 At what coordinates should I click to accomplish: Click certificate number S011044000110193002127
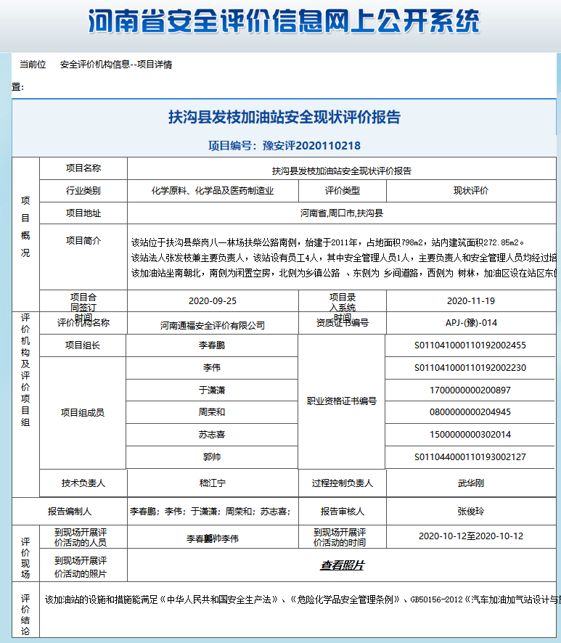470,456
